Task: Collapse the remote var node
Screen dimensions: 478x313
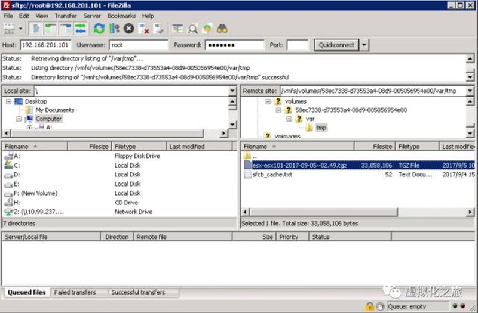Action: (289, 119)
